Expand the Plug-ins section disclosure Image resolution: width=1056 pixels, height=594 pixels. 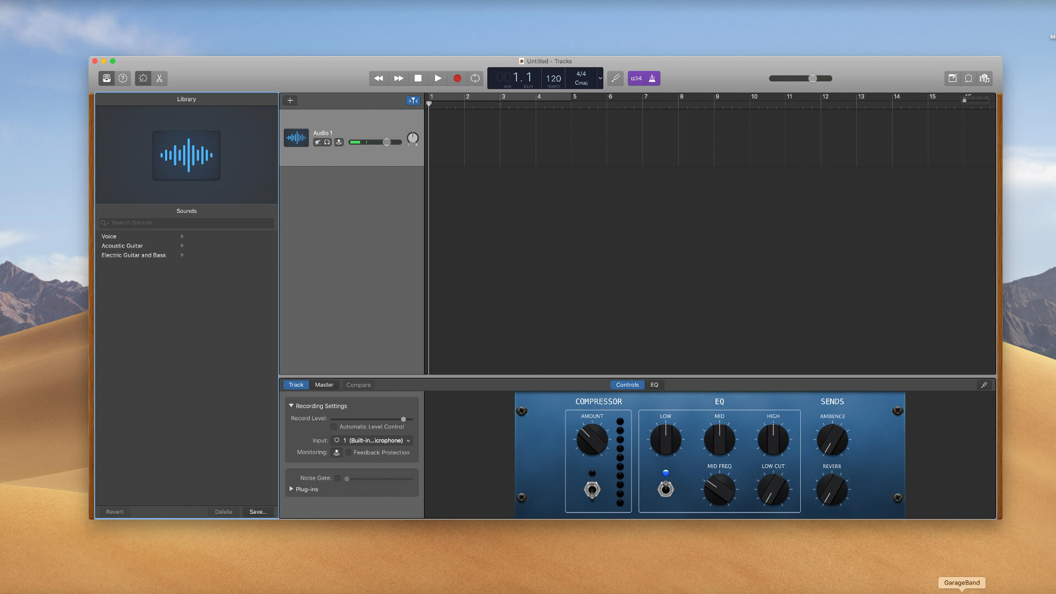[291, 489]
